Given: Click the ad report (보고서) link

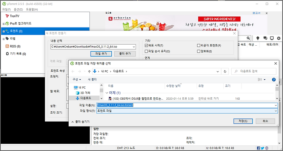Looking at the screenshot, I should point(256,13).
